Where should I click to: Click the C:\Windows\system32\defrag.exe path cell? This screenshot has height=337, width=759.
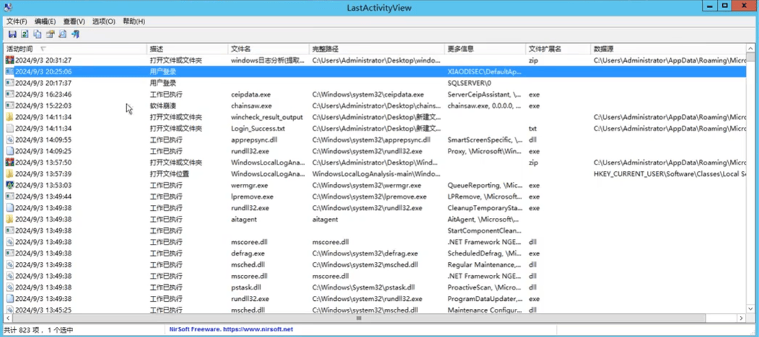click(x=365, y=253)
